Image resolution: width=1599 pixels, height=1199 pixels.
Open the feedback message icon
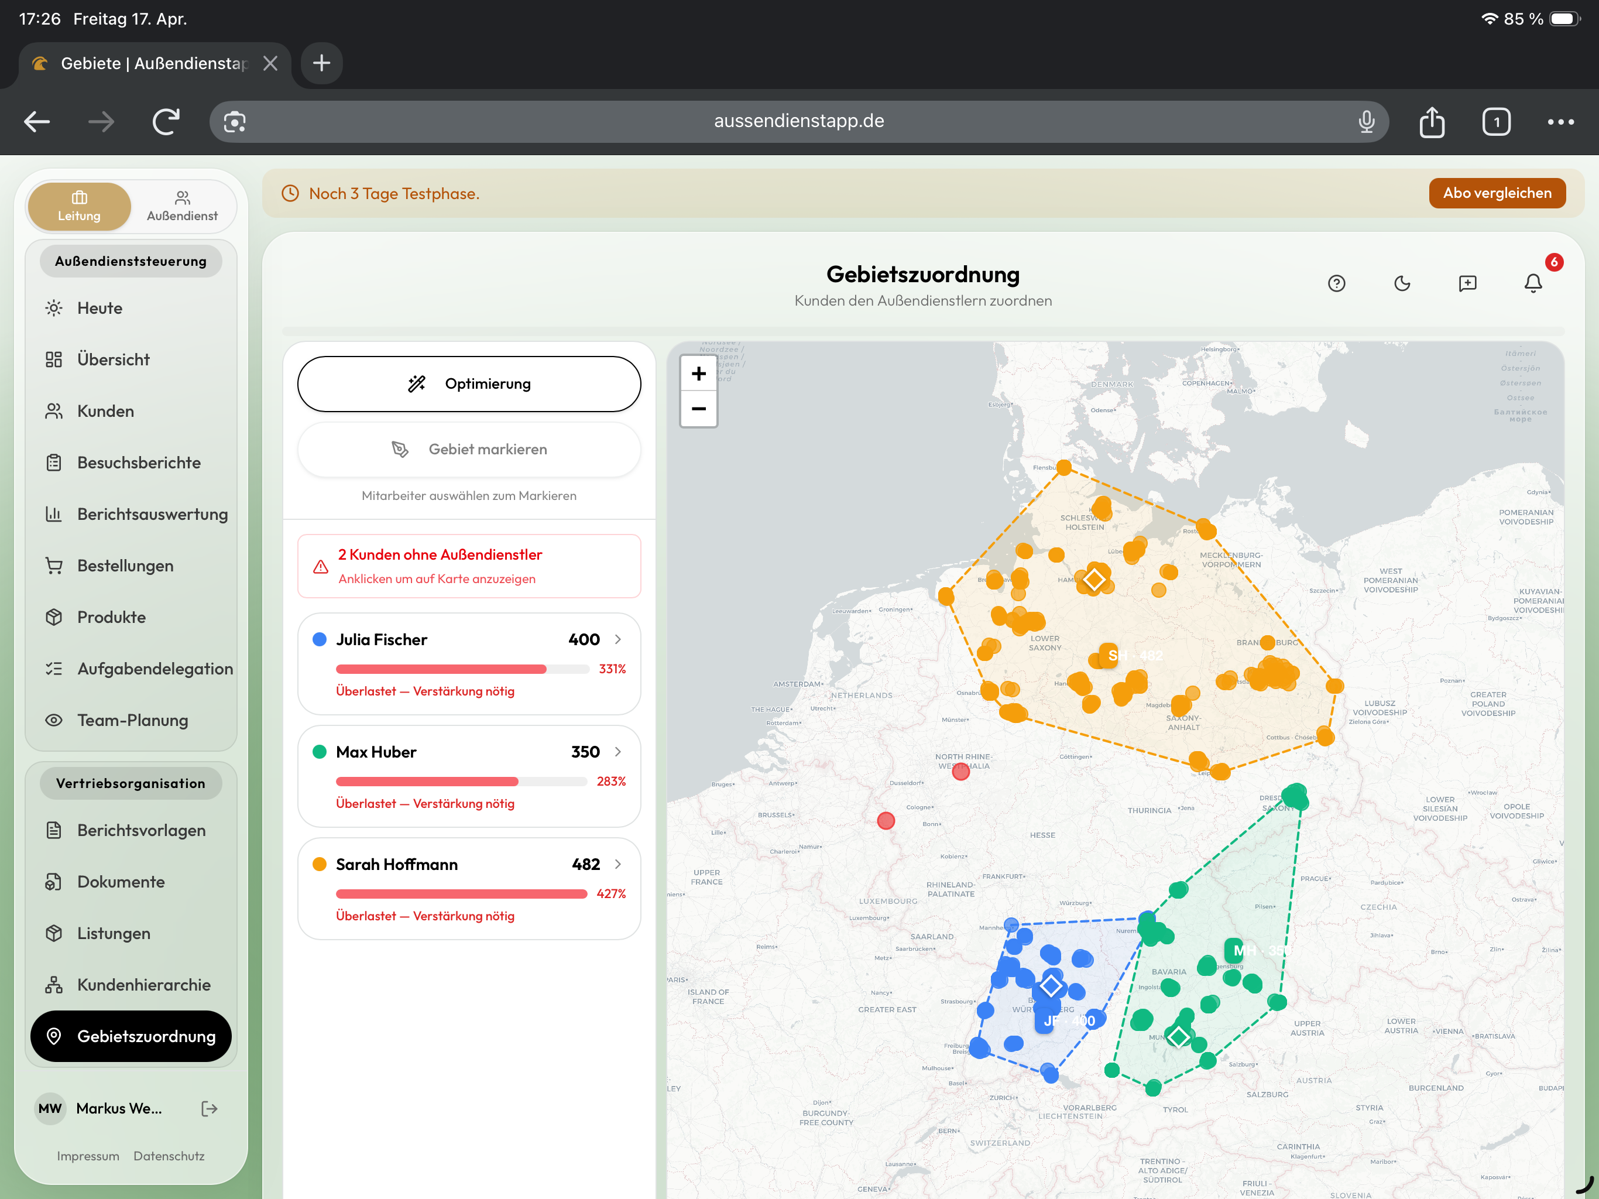tap(1467, 283)
